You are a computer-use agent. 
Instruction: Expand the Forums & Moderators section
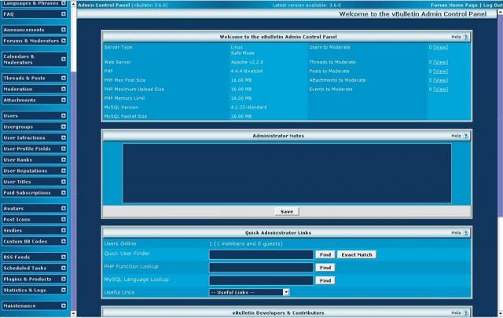(63, 41)
